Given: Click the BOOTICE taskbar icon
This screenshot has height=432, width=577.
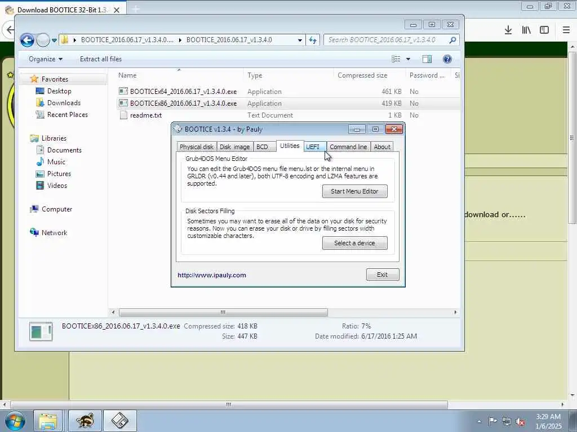Looking at the screenshot, I should click(x=120, y=421).
